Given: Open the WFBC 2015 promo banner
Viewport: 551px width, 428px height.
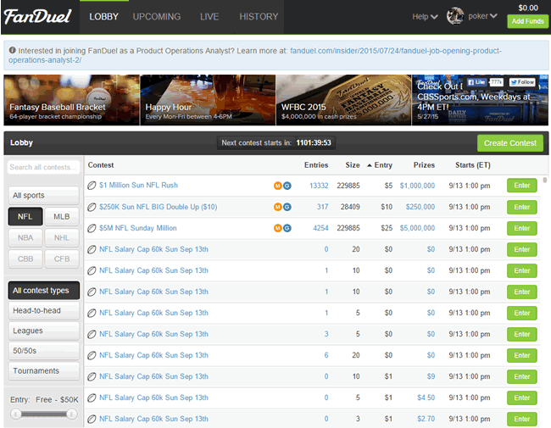Looking at the screenshot, I should tap(343, 100).
